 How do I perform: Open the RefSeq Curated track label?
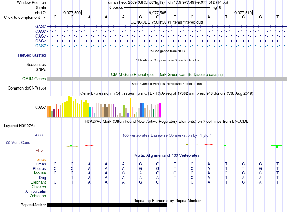pyautogui.click(x=32, y=55)
